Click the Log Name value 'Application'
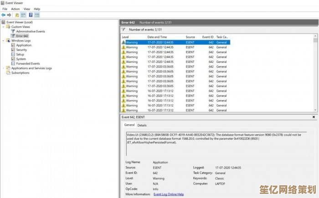Screen dimensions: 319x198 click(160, 162)
